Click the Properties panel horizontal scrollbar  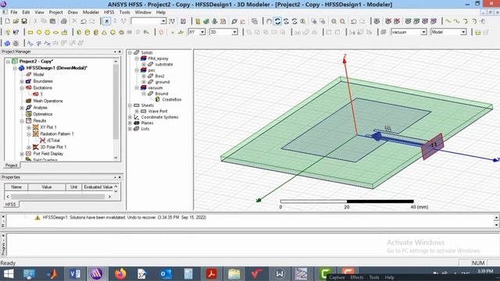click(x=59, y=197)
